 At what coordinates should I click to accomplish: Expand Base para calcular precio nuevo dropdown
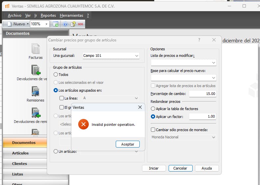[x=183, y=78]
